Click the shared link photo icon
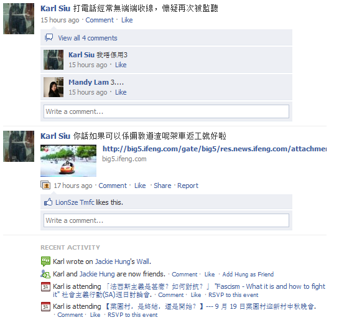Viewport: 339px width, 320px height. 45,185
